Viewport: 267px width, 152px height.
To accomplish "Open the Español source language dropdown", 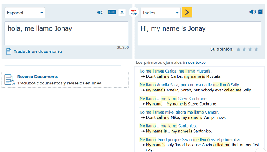I will pos(25,13).
